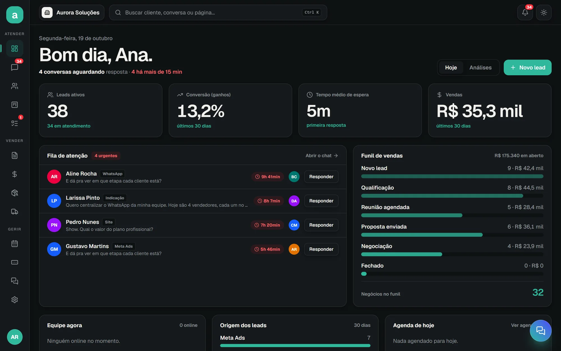
Task: Open the Conversão (ganhos) card
Action: 230,110
